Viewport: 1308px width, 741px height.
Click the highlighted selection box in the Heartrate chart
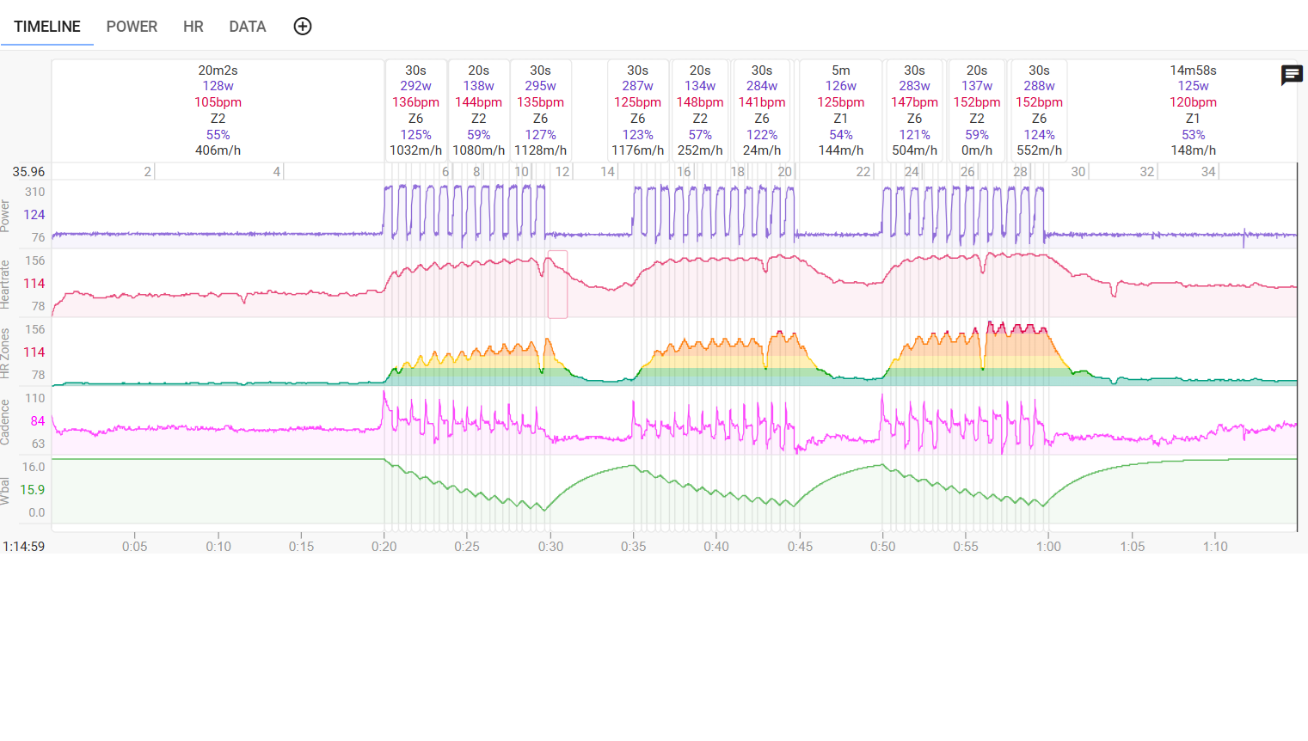(x=557, y=285)
